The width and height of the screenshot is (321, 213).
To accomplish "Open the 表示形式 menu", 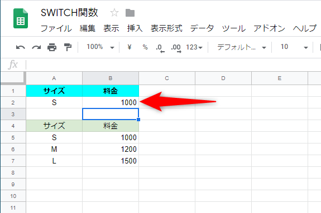I will (x=166, y=28).
